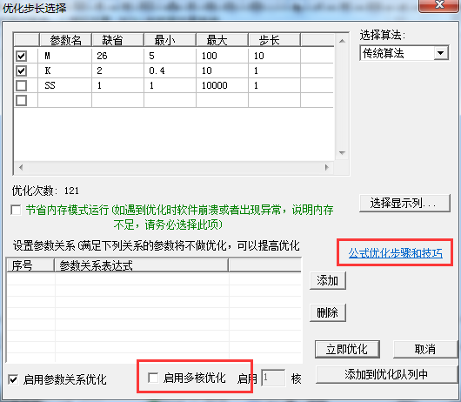Click K default value 2

118,70
